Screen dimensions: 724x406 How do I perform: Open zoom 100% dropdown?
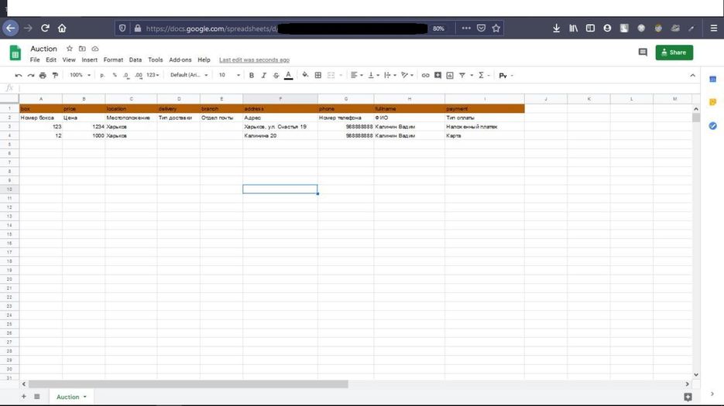(80, 75)
